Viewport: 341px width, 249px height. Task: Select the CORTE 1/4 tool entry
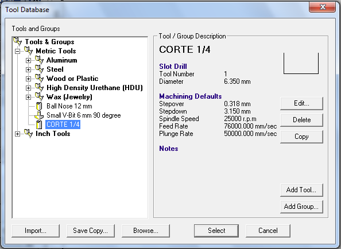pyautogui.click(x=63, y=124)
